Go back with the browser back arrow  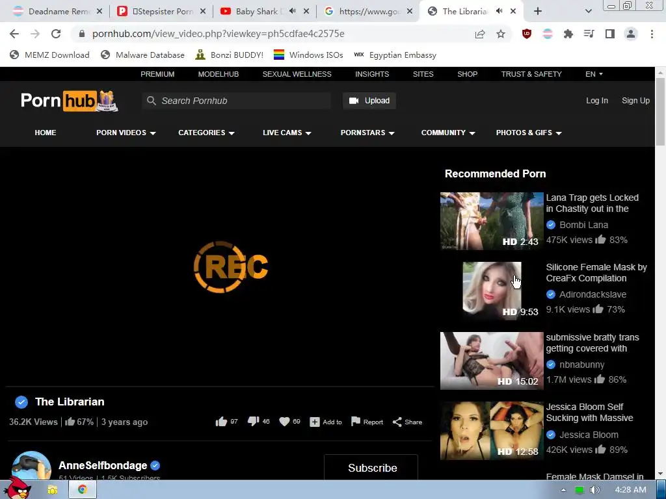click(x=14, y=34)
